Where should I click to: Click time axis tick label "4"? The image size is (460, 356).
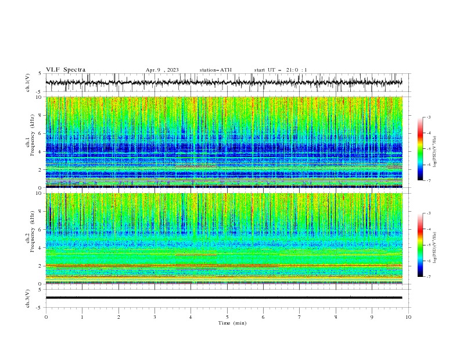coord(191,317)
